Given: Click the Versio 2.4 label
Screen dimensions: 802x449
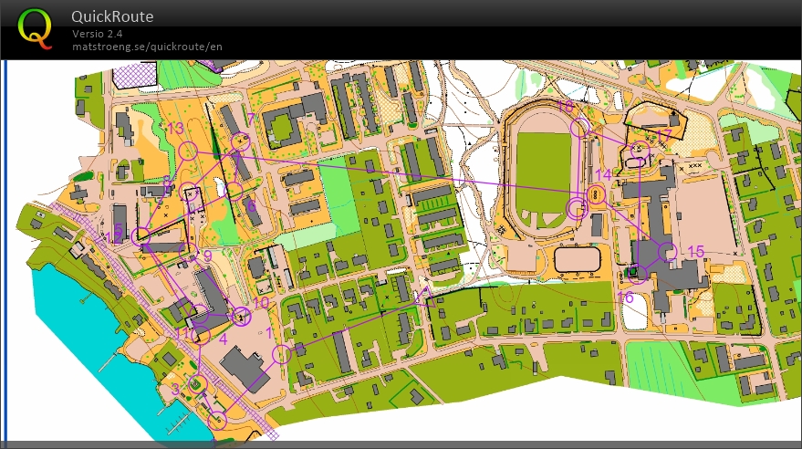Looking at the screenshot, I should [98, 34].
